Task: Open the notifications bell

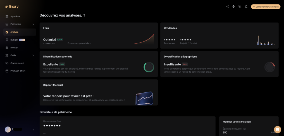Action: point(246,7)
